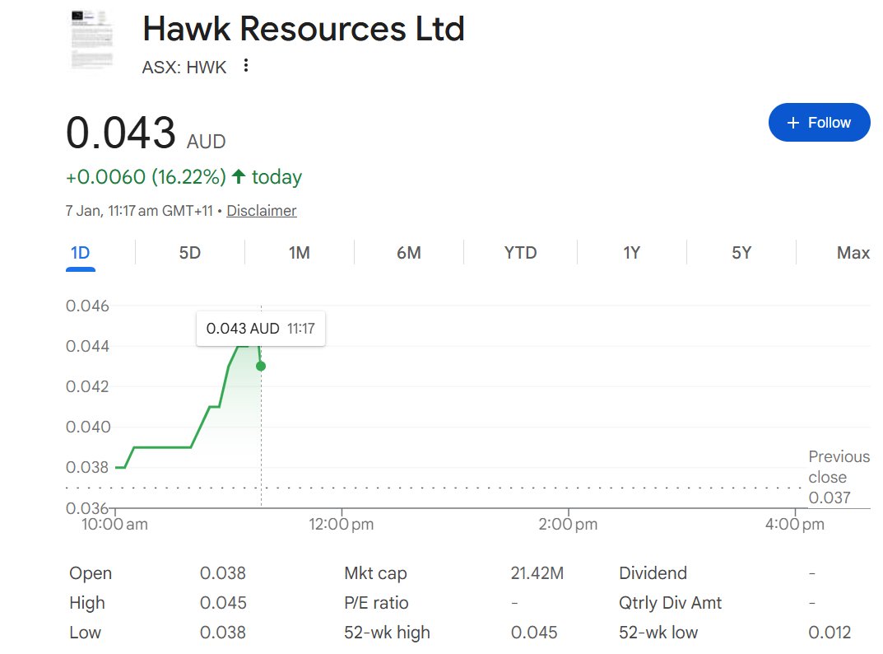Click the High value 0.045
This screenshot has width=883, height=654.
(x=223, y=603)
